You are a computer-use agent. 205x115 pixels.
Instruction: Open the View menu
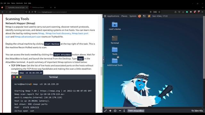(9, 3)
